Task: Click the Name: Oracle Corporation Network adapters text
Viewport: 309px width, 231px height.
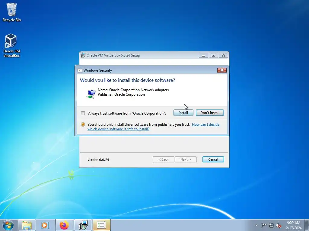Action: click(133, 90)
